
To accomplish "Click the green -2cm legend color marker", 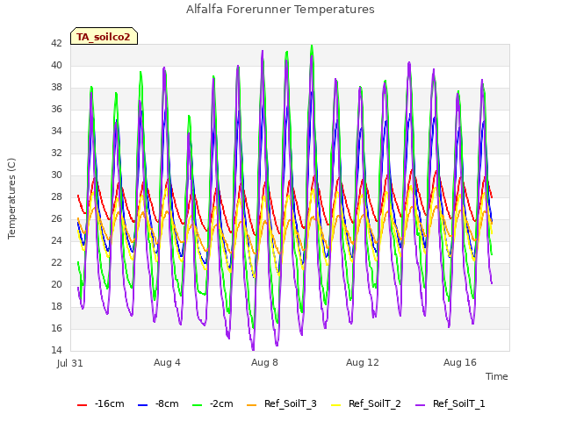I will 197,405.
